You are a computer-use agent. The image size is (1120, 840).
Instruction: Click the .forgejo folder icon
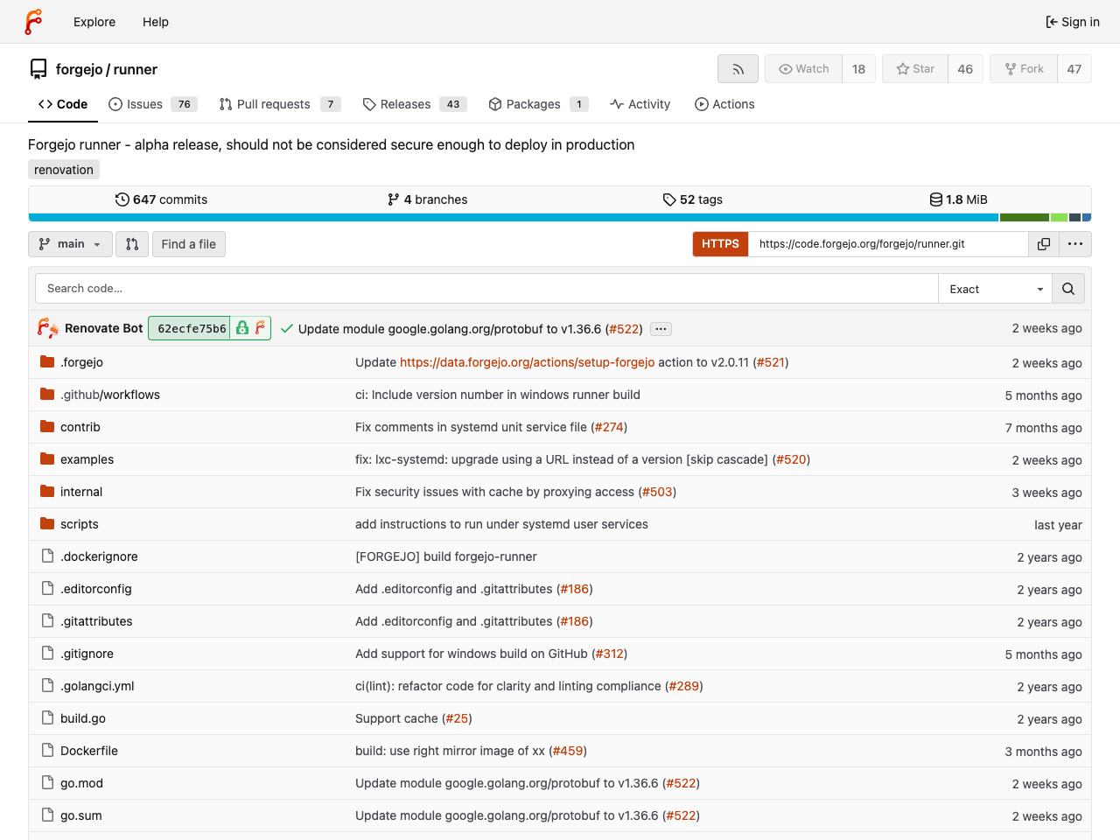coord(47,362)
